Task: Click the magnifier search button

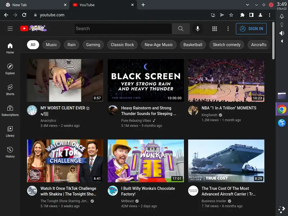Action: point(181,29)
